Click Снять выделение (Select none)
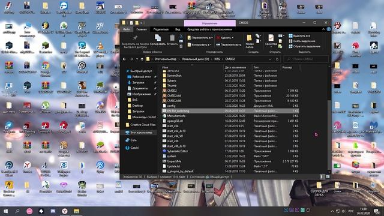This screenshot has width=384, height=216. click(x=302, y=41)
